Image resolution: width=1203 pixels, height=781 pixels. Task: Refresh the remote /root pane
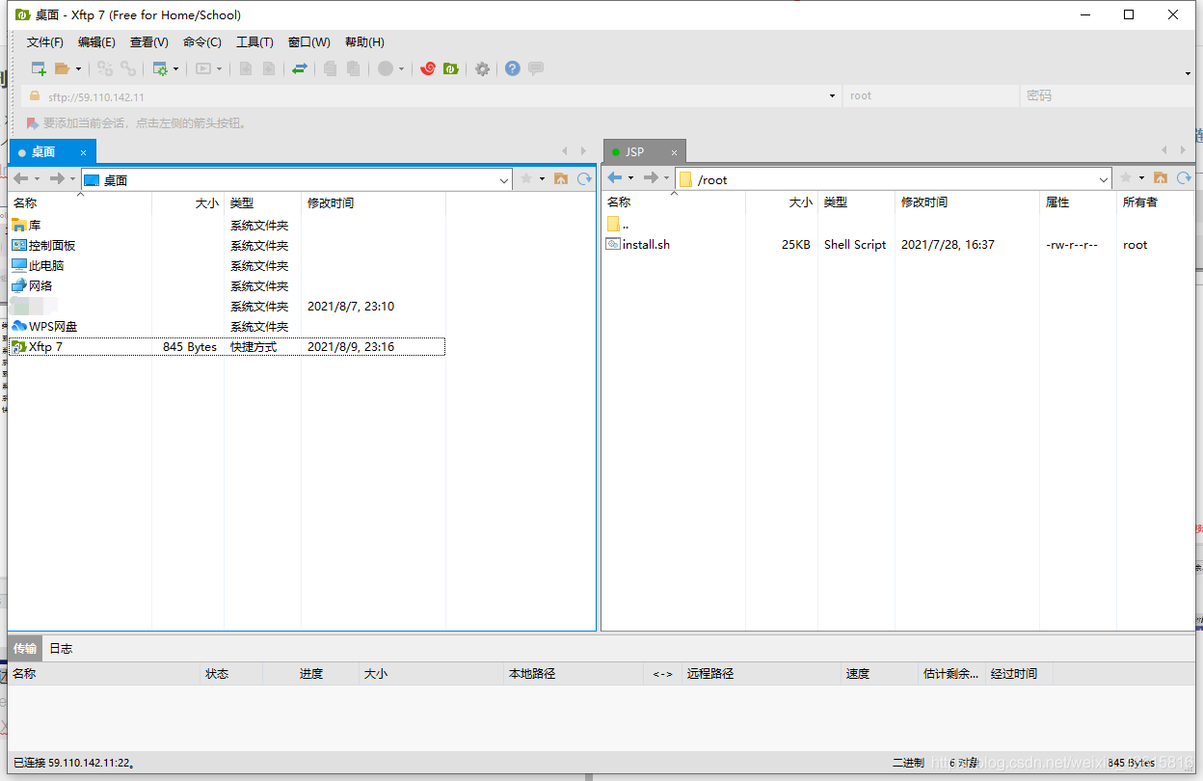pyautogui.click(x=1184, y=177)
